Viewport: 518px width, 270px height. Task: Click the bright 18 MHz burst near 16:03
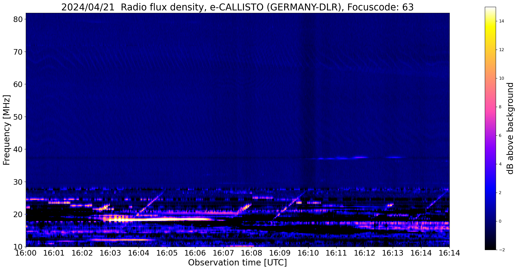(157, 219)
